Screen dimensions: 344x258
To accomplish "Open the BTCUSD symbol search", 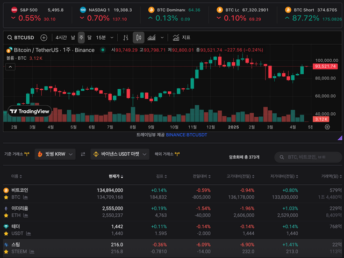I will point(21,38).
